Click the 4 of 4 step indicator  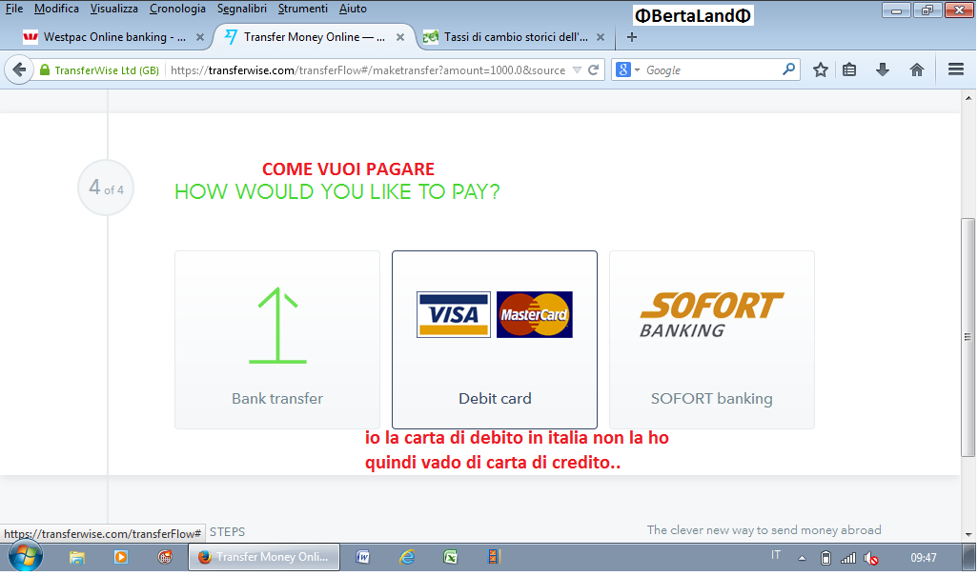[x=106, y=188]
